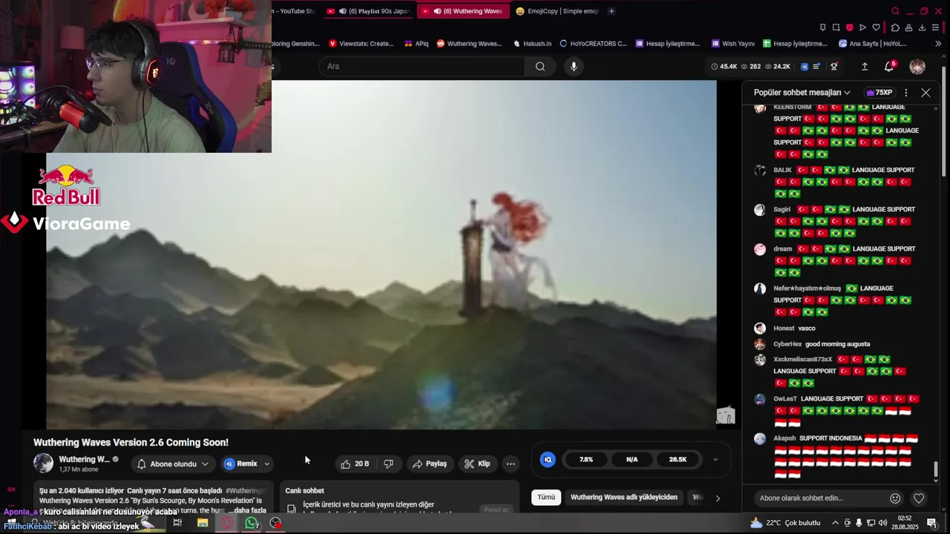Image resolution: width=950 pixels, height=534 pixels.
Task: Mute the Wuthering Waves tab audio
Action: 437,11
